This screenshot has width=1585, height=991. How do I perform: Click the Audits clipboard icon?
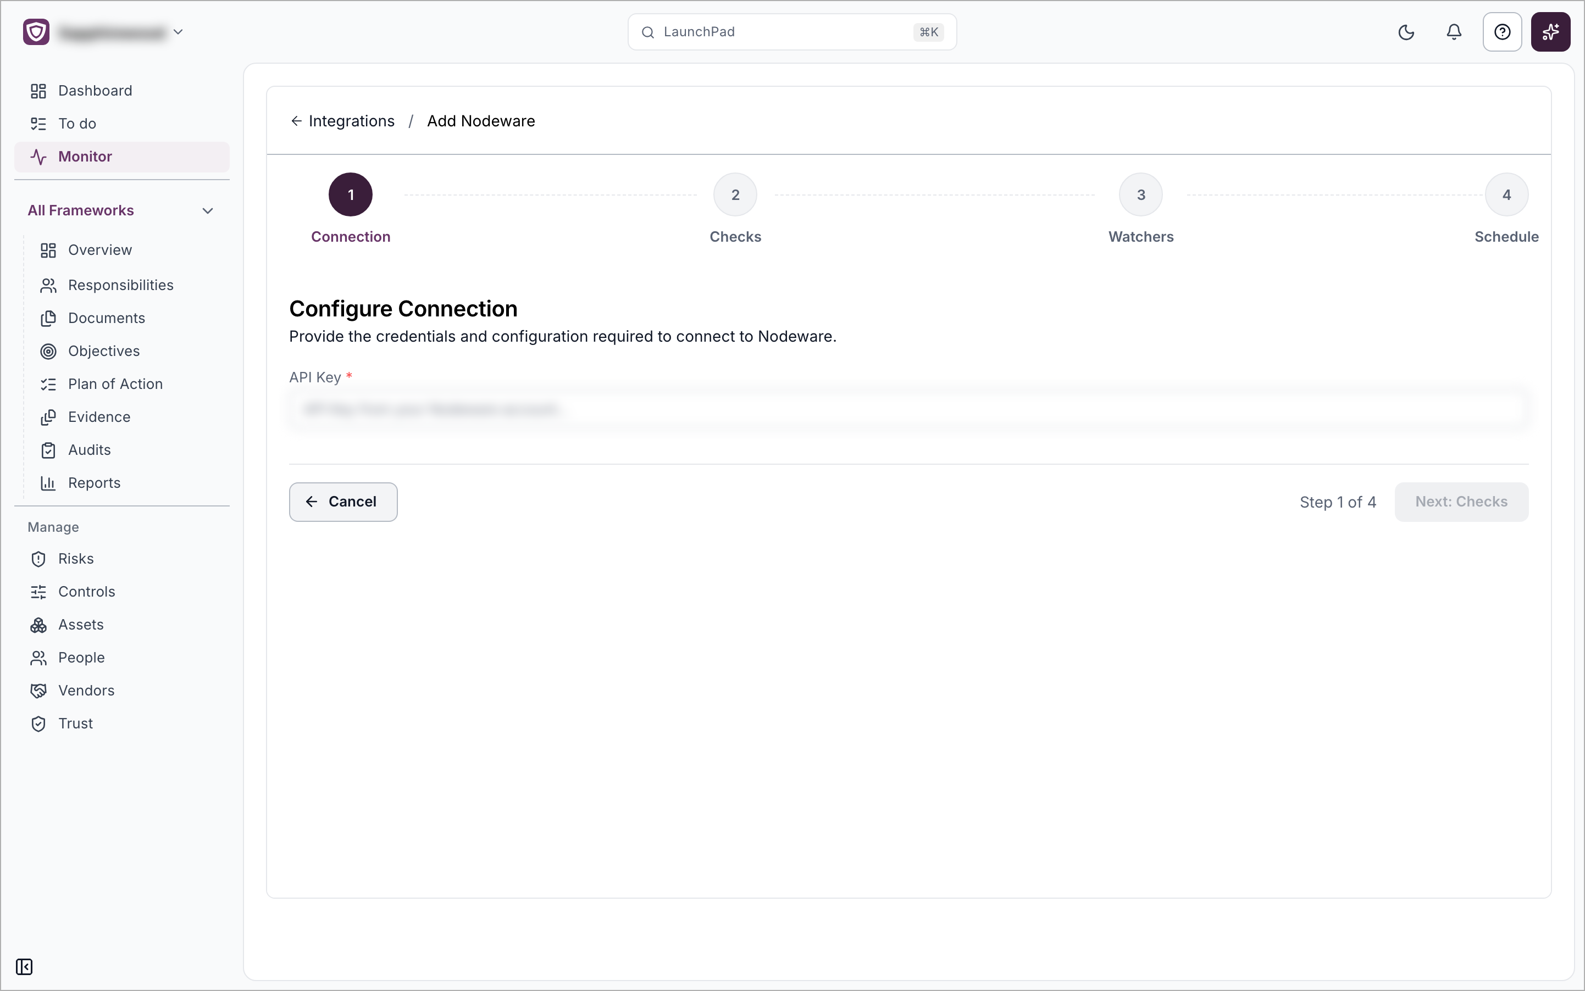pyautogui.click(x=48, y=450)
